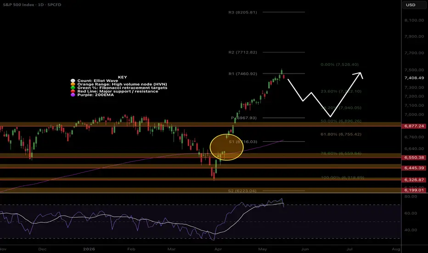This screenshot has width=428, height=253.
Task: Select the red price tag 6,550.38
Action: (x=414, y=157)
